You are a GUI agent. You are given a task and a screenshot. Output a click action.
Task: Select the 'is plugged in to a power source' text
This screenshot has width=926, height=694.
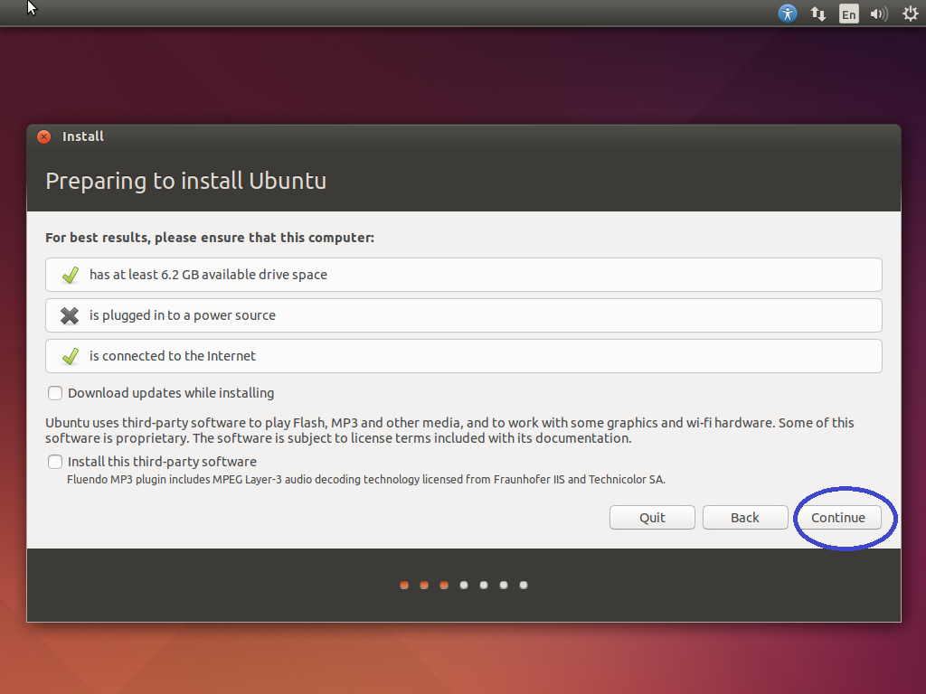coord(183,315)
